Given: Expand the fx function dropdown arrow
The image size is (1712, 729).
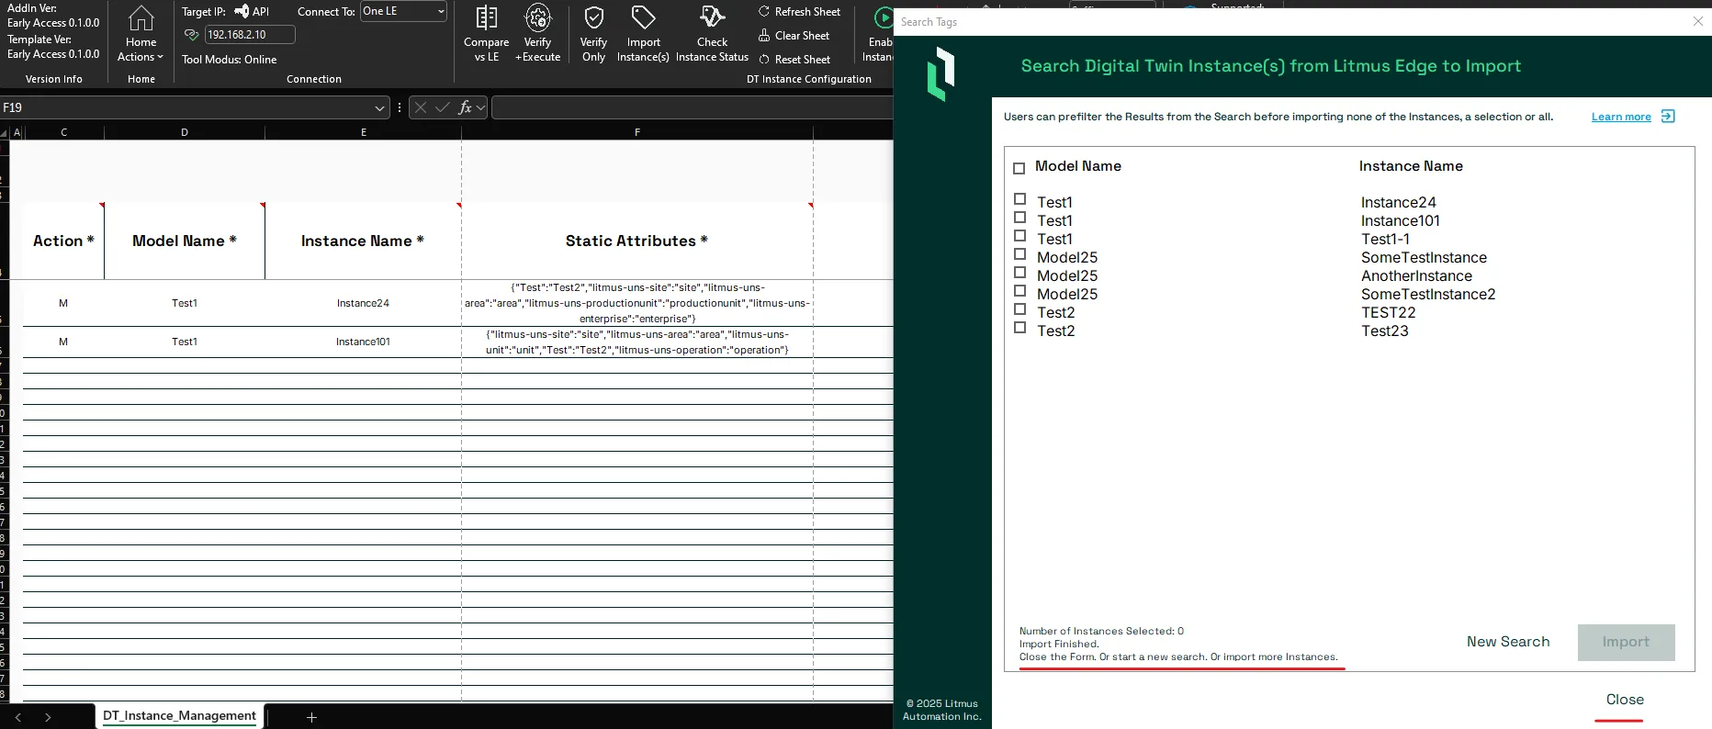Looking at the screenshot, I should click(x=480, y=107).
